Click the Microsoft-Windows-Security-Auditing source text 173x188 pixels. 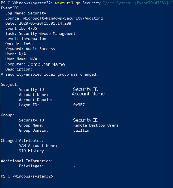[63, 18]
